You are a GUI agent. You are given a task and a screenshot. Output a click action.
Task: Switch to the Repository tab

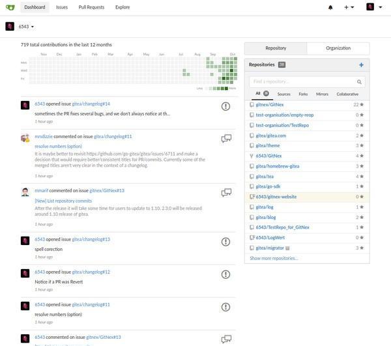276,48
